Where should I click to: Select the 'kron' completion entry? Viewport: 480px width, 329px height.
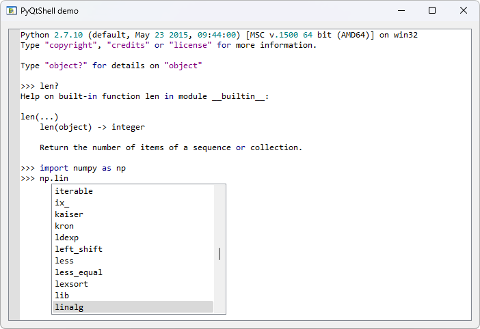[64, 226]
